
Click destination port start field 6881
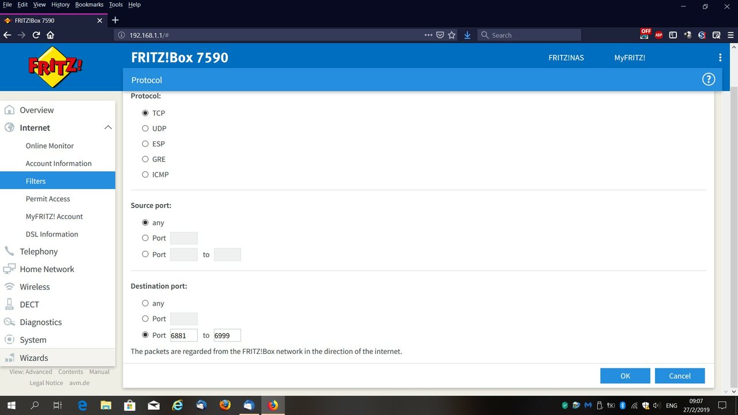point(184,335)
